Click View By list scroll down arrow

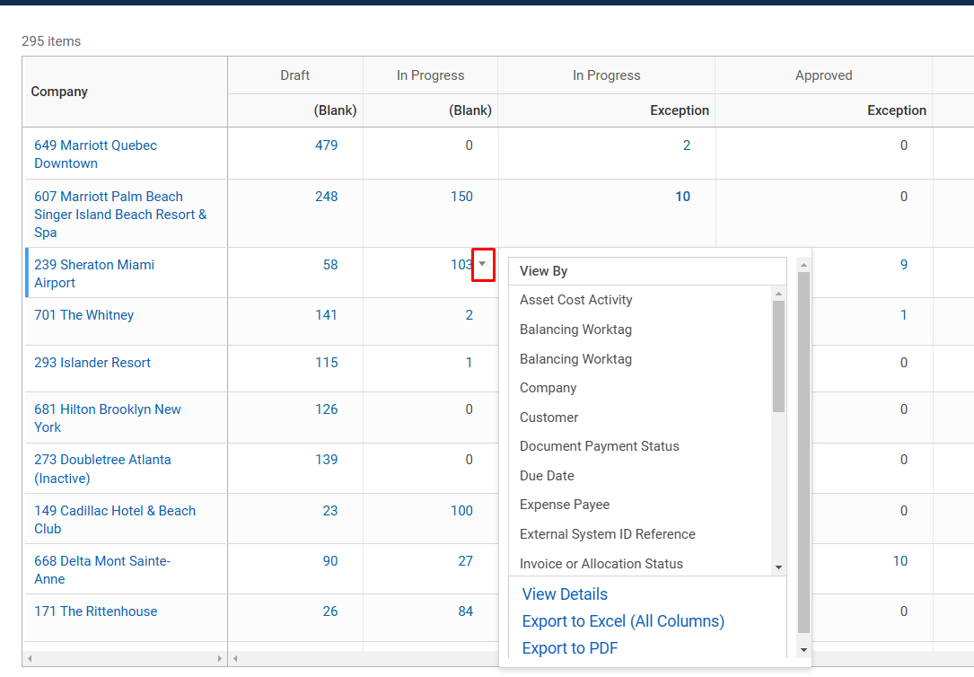[779, 567]
